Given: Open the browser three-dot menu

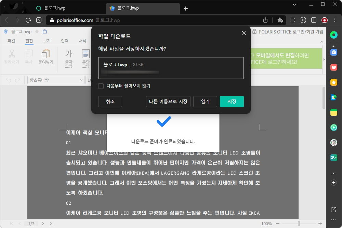Looking at the screenshot, I should coord(335,20).
